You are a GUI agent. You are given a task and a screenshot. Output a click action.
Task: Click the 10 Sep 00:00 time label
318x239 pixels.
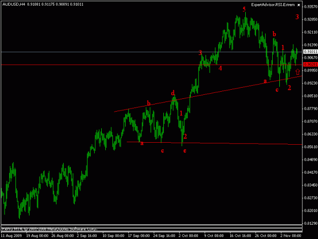click(113, 236)
